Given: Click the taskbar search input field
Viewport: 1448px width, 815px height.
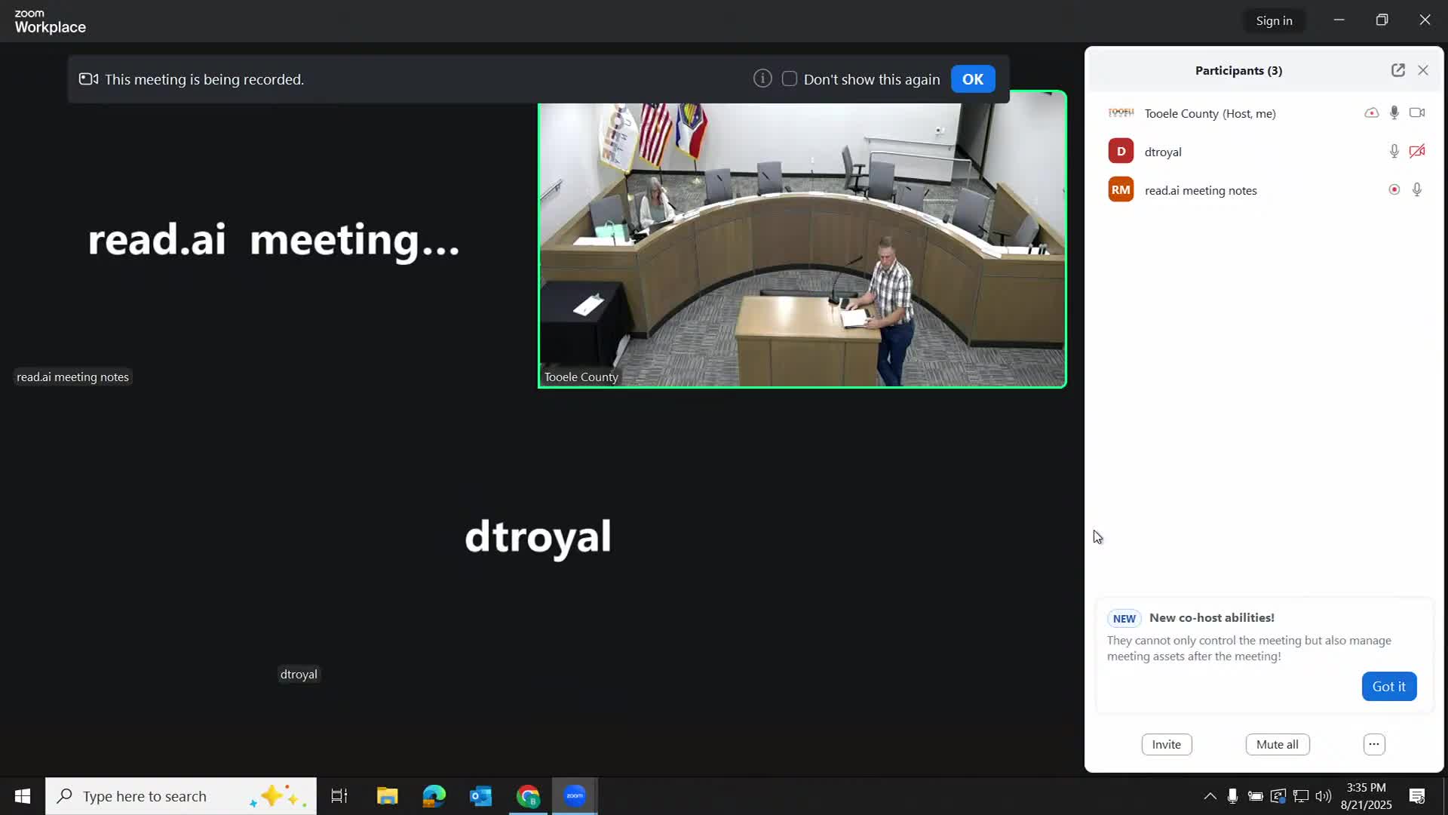Looking at the screenshot, I should pos(145,796).
